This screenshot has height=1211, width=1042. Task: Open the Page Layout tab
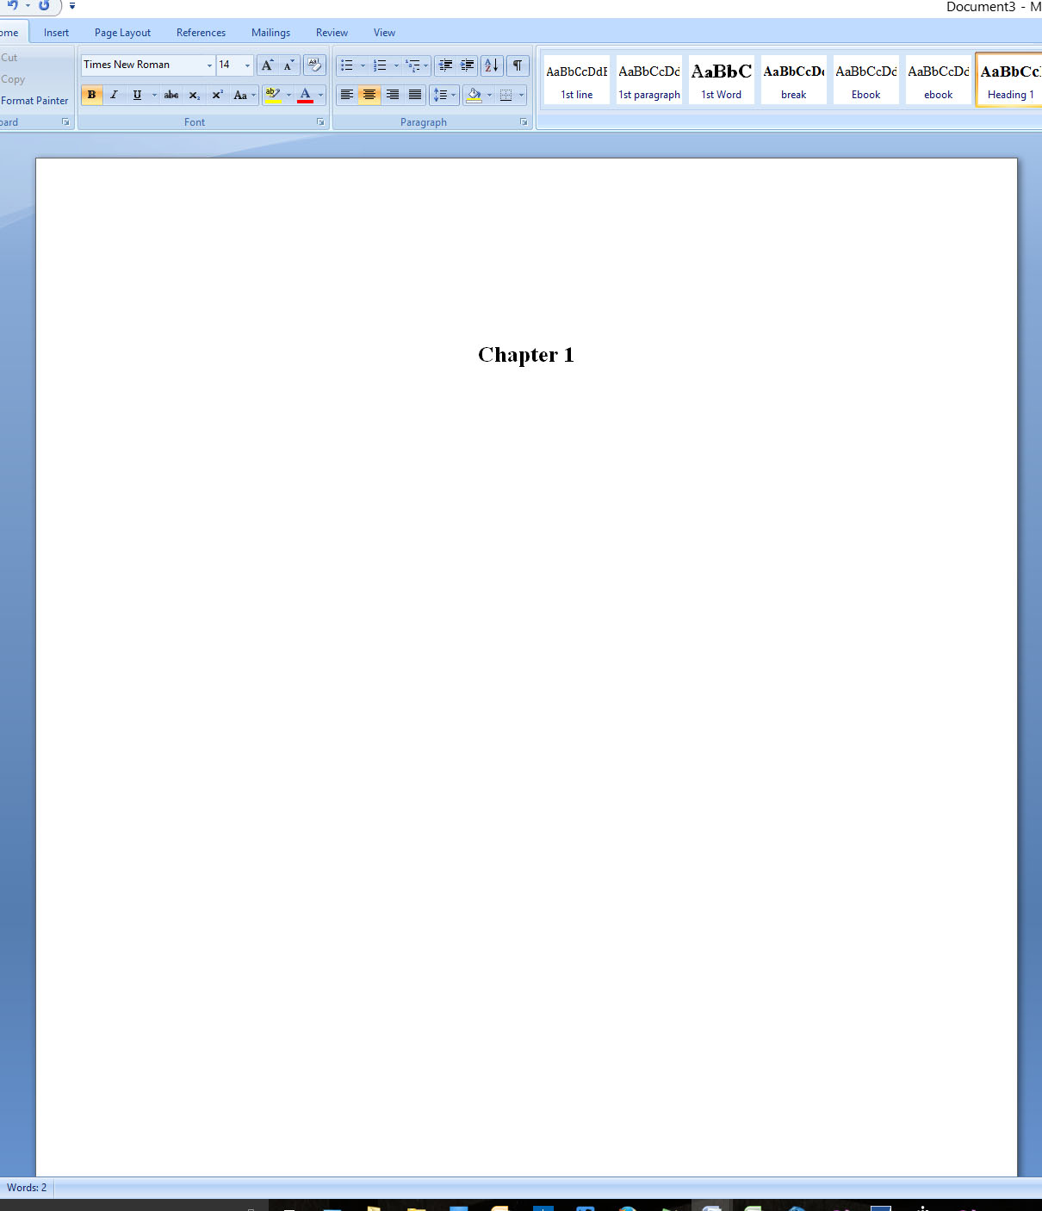pyautogui.click(x=122, y=33)
